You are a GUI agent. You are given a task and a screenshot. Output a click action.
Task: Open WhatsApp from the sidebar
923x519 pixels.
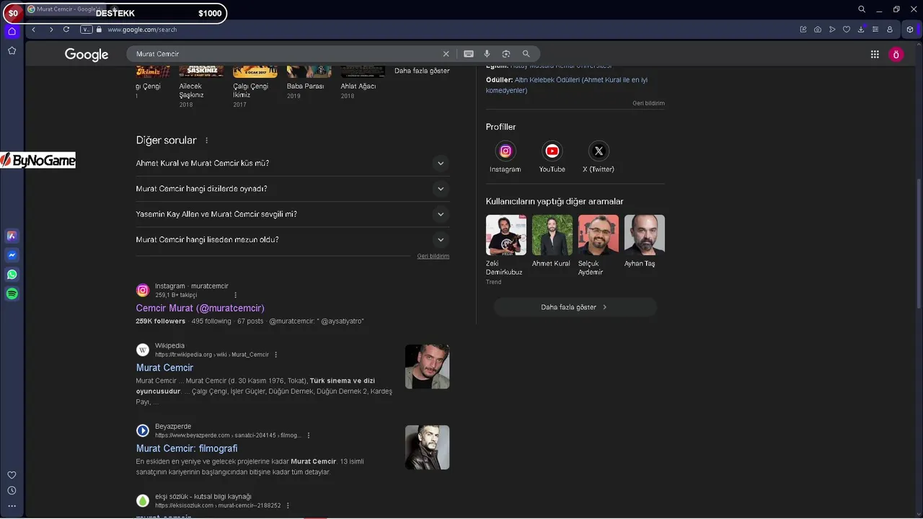12,275
